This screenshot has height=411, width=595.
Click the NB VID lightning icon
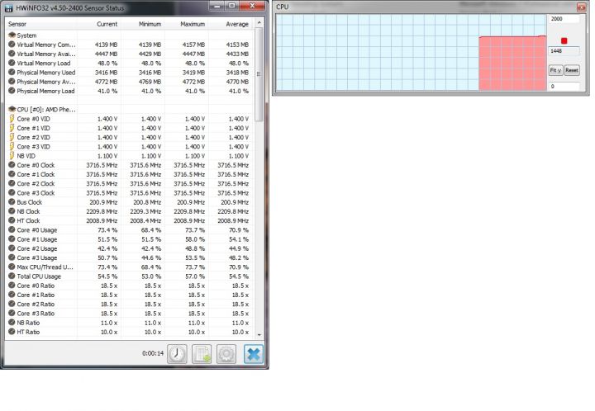pos(12,156)
